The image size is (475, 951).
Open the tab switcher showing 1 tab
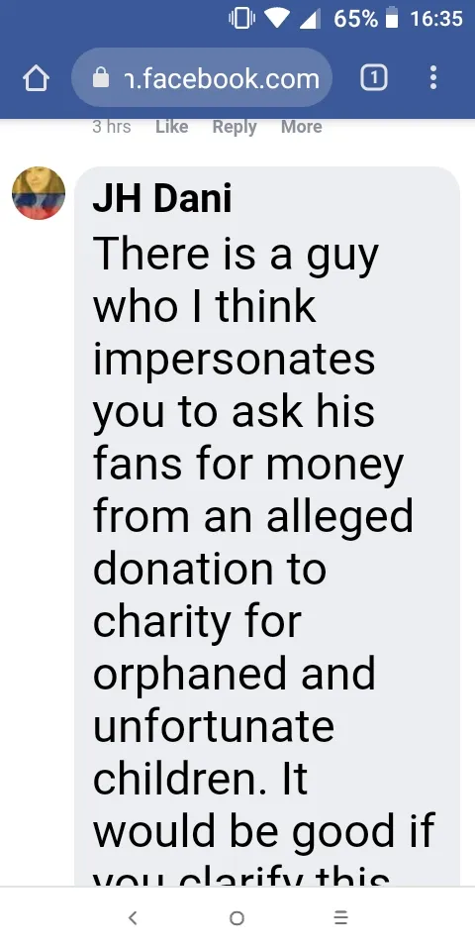point(374,77)
